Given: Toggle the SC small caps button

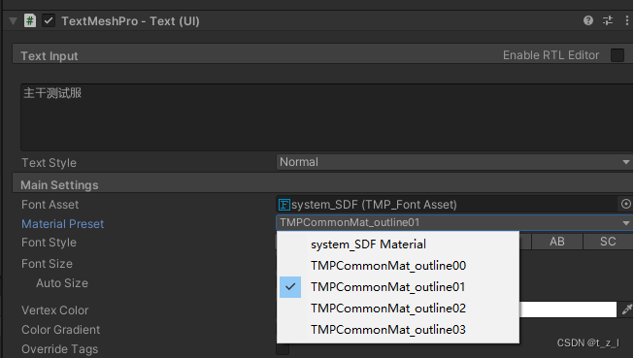Looking at the screenshot, I should (608, 242).
